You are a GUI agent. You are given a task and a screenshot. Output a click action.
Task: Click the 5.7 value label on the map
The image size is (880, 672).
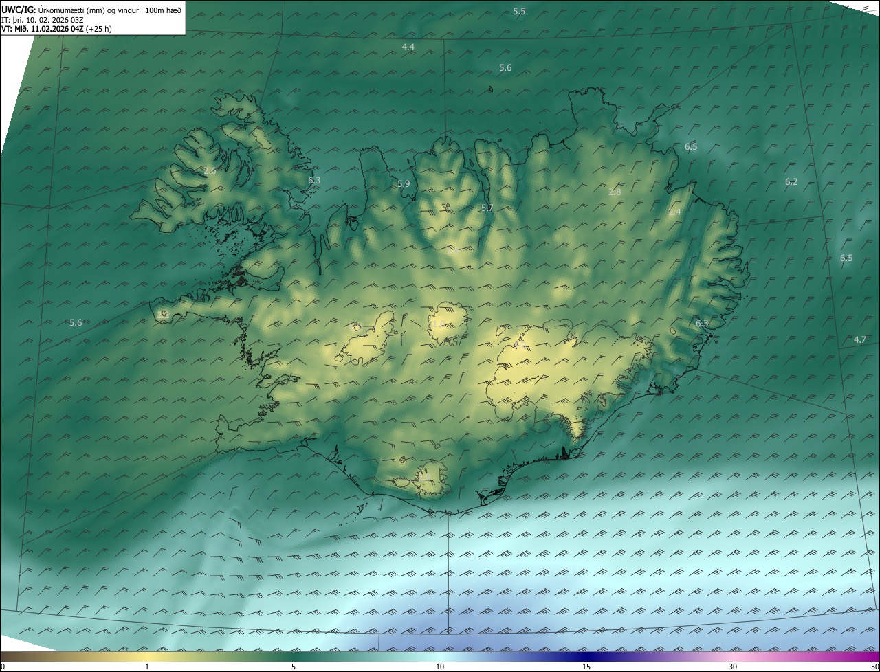(487, 208)
